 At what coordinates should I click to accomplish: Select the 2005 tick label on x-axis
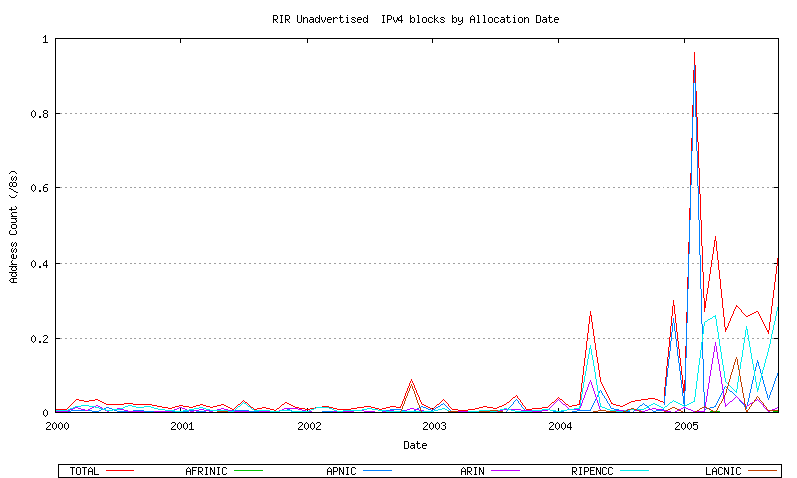tap(686, 426)
